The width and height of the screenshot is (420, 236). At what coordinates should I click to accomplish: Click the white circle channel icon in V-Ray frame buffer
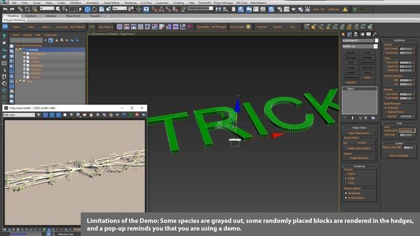(x=65, y=115)
